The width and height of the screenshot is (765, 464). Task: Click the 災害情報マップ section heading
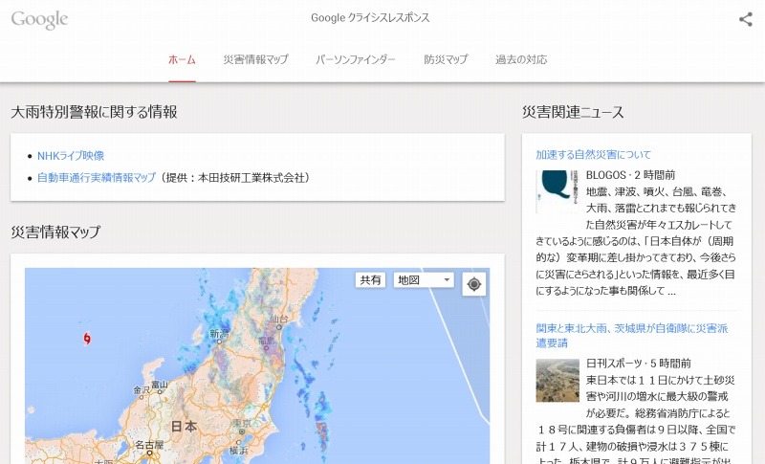(55, 232)
